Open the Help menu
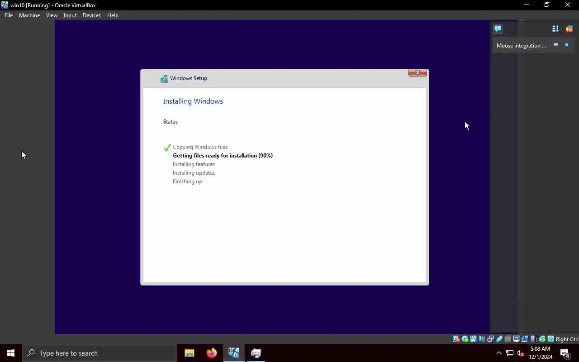The width and height of the screenshot is (579, 362). point(113,15)
